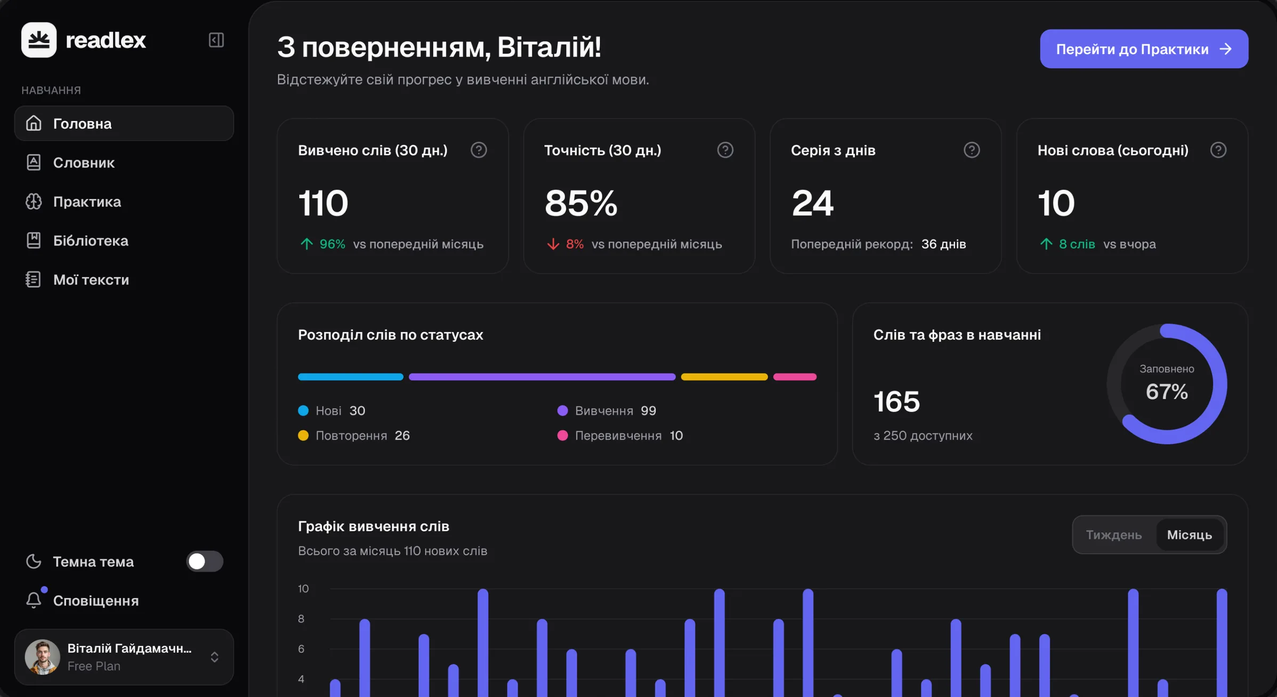Select Головна in sidebar
The image size is (1277, 697).
[124, 123]
